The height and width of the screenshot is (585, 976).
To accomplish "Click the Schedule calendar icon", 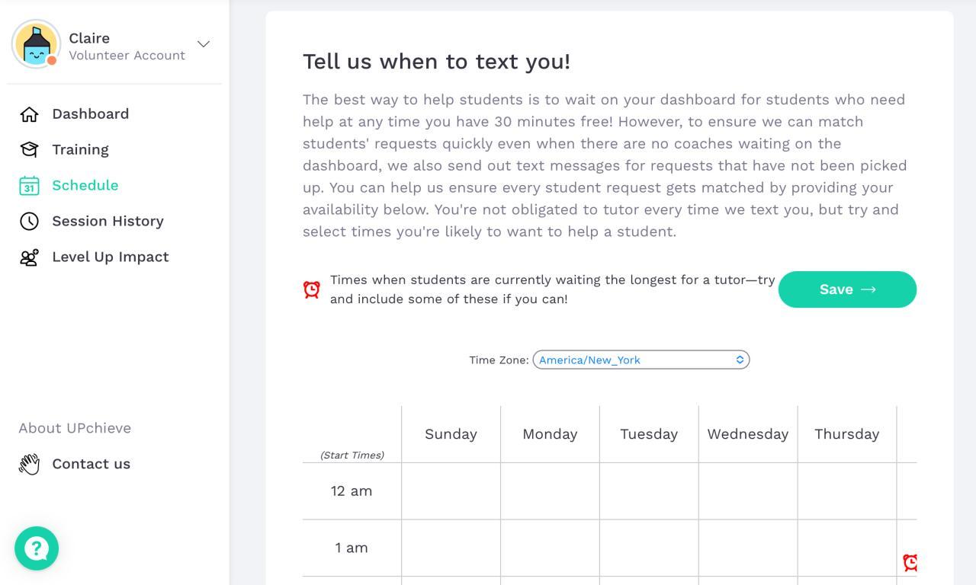I will 29,186.
